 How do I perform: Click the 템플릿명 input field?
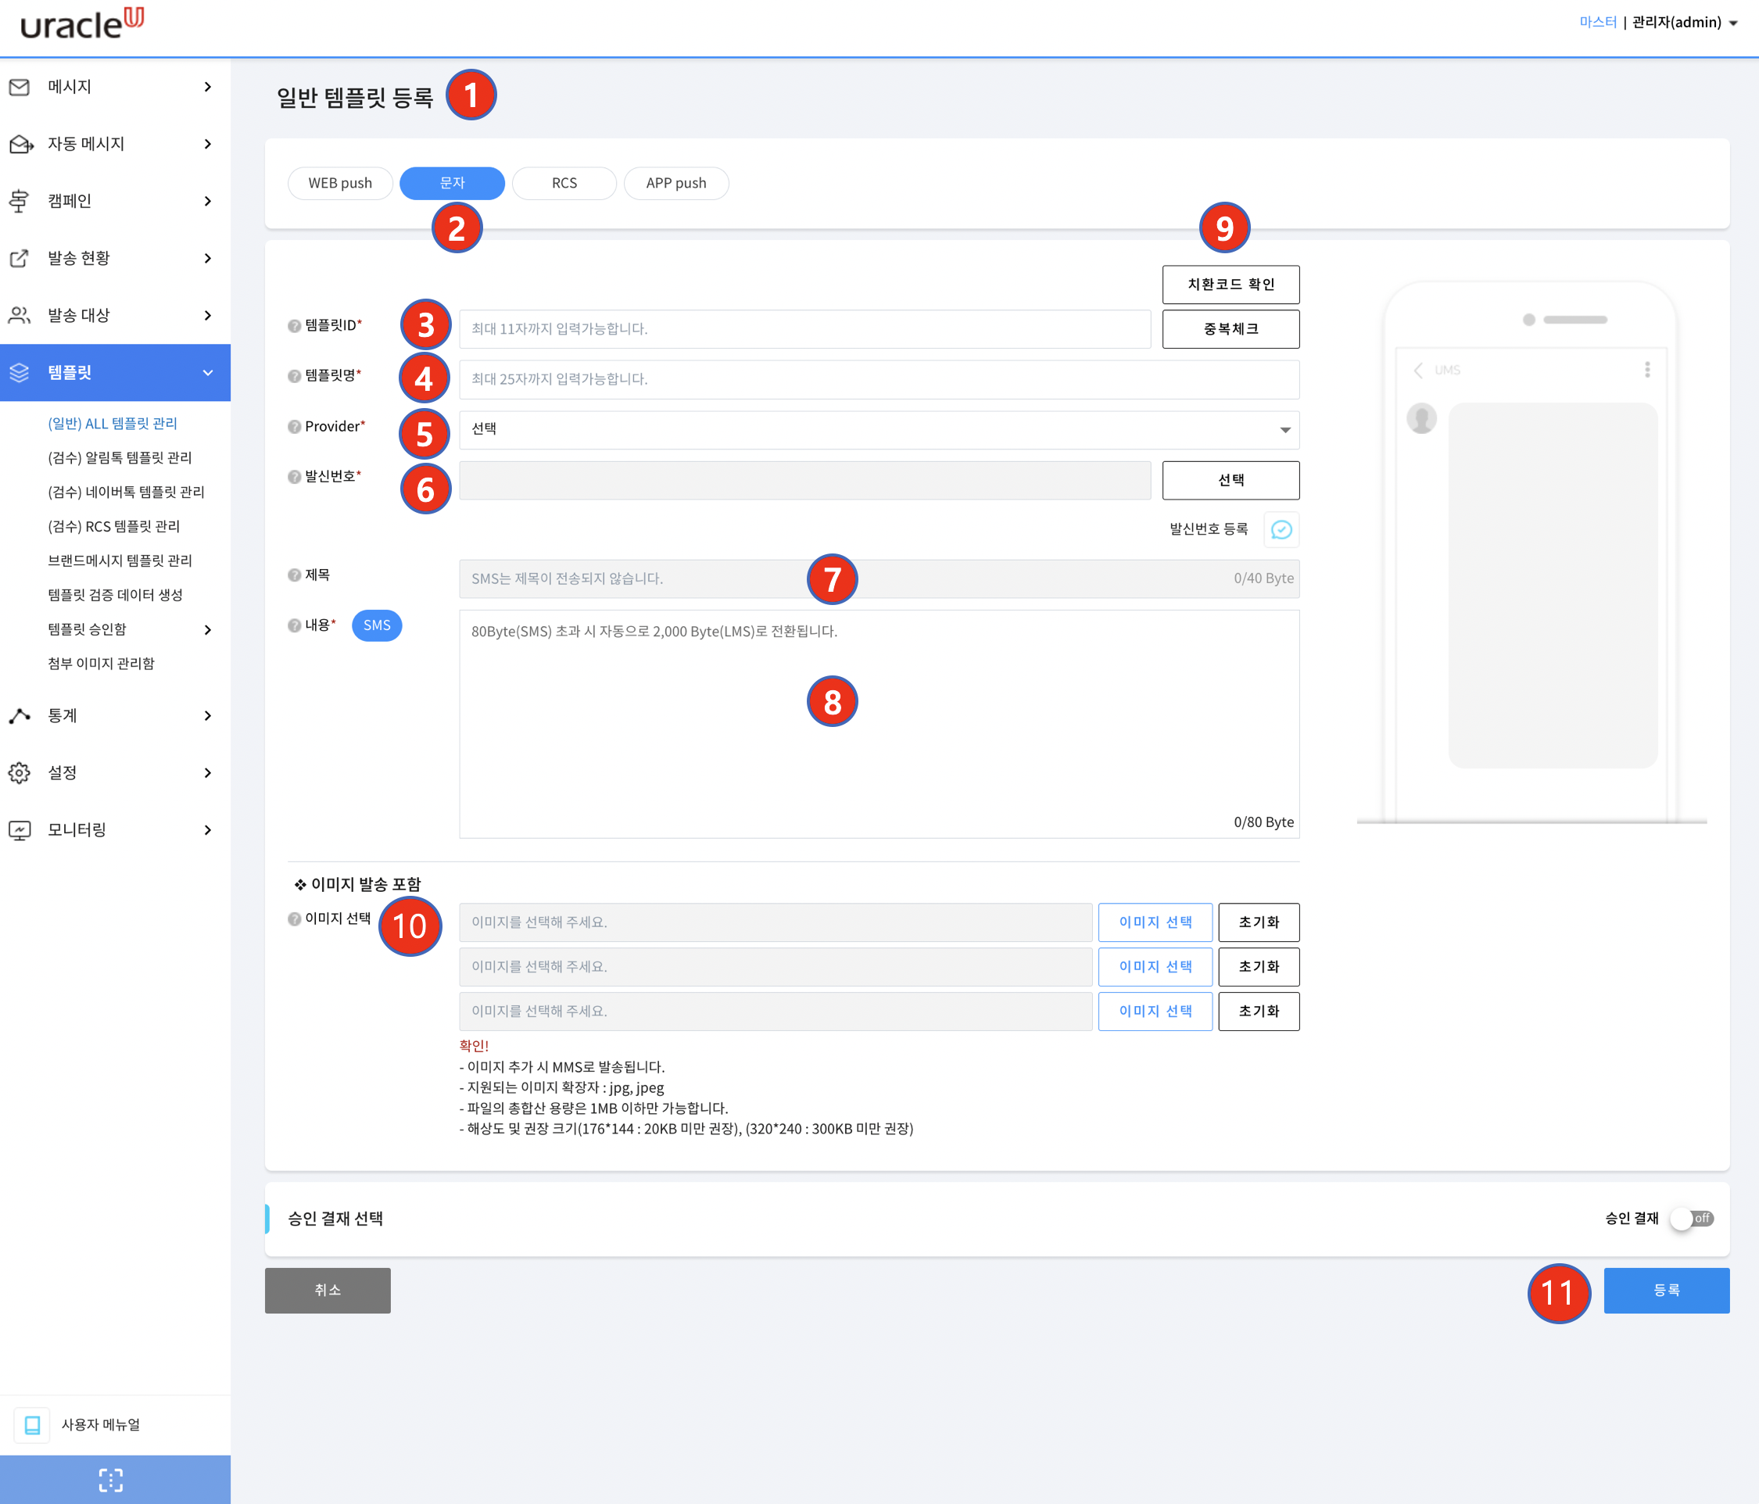tap(879, 379)
